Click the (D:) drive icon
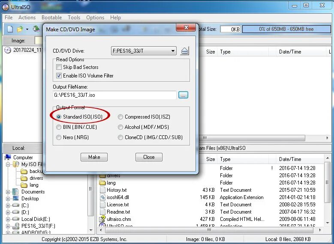334x244 pixels. (x=16, y=212)
